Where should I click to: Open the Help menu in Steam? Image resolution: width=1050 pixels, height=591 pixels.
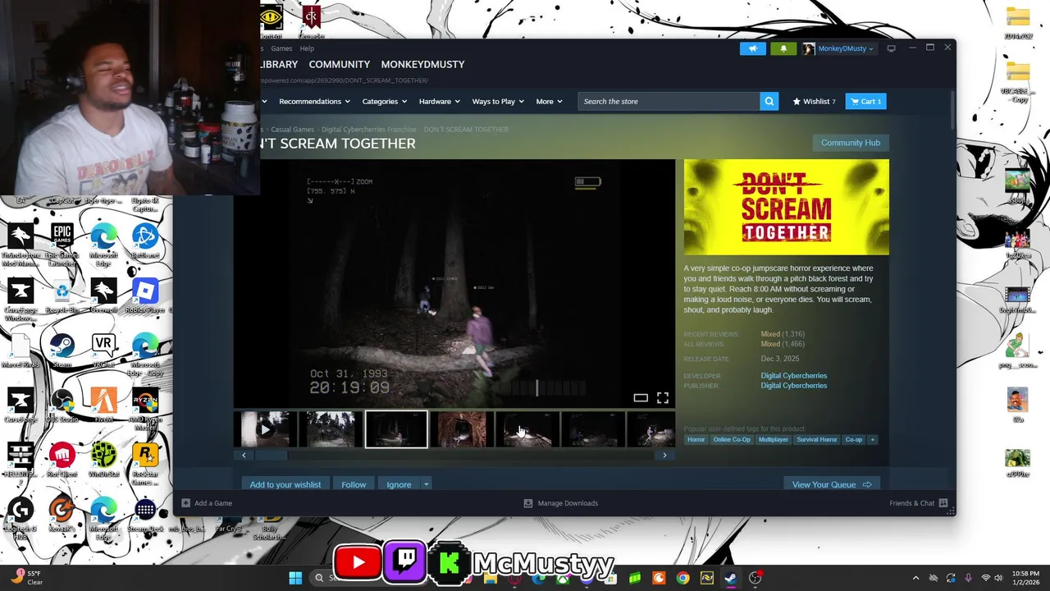[307, 48]
